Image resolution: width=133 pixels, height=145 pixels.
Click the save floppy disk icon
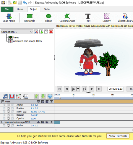pyautogui.click(x=20, y=3)
